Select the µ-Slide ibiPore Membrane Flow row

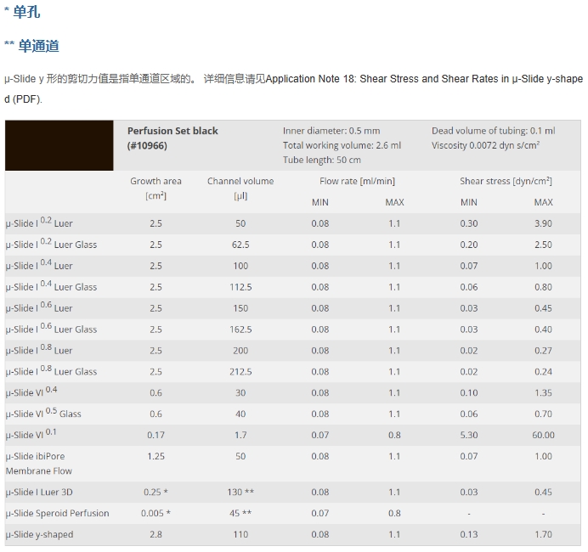(293, 464)
